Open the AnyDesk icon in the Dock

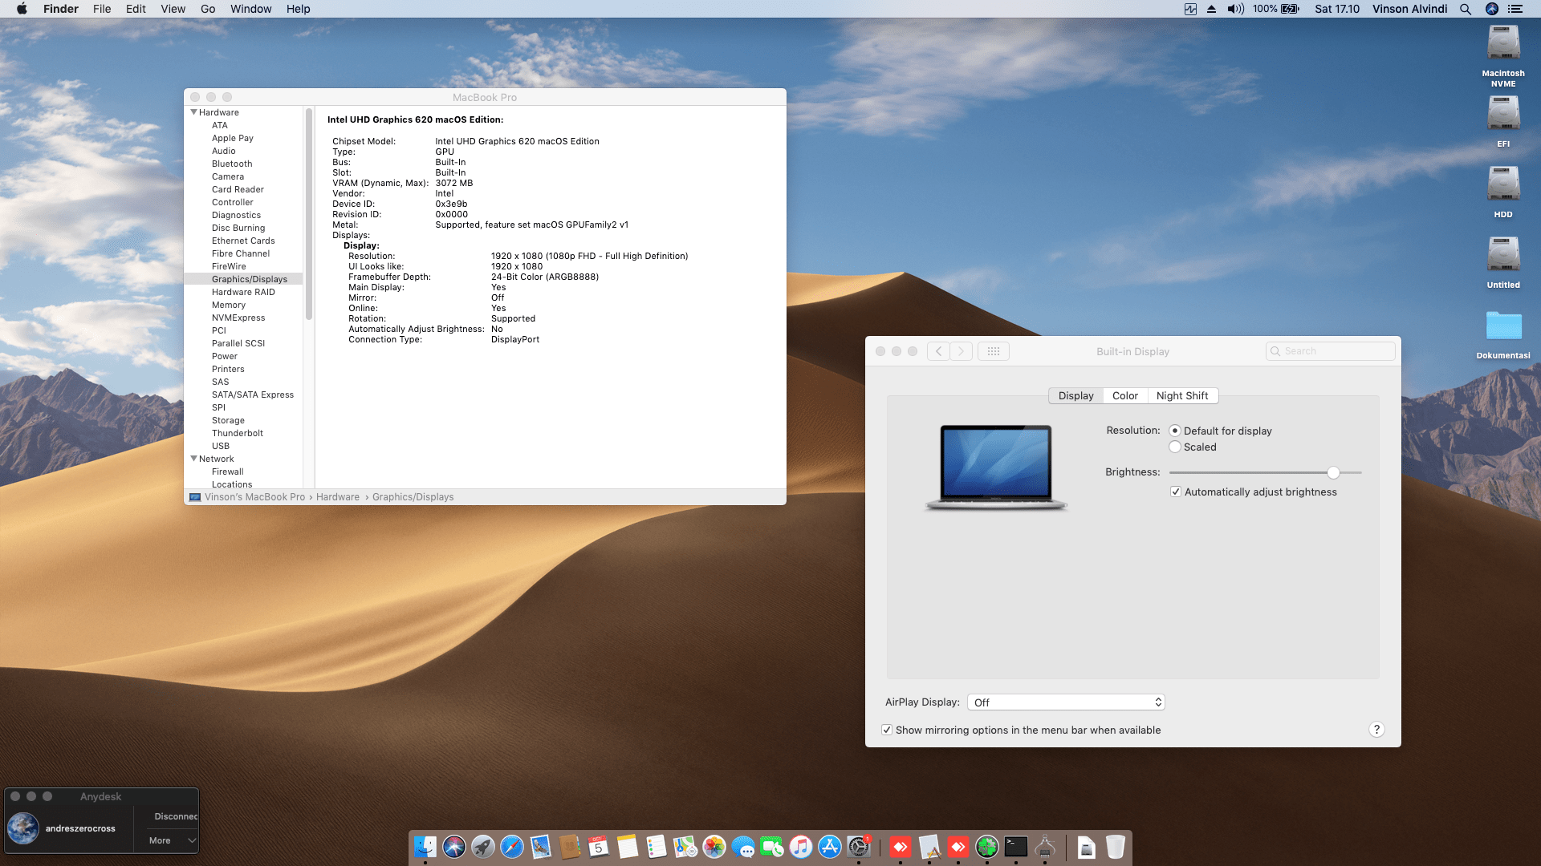900,847
